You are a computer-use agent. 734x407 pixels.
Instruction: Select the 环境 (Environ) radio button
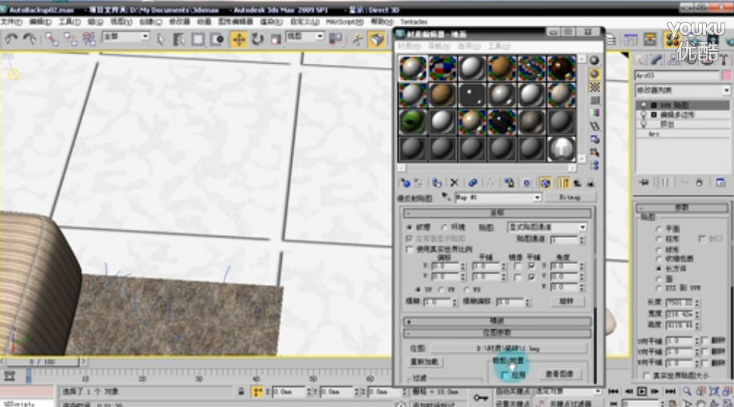tap(444, 227)
